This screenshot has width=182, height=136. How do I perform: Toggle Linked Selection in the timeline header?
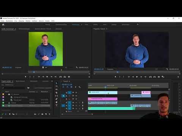pyautogui.click(x=71, y=87)
